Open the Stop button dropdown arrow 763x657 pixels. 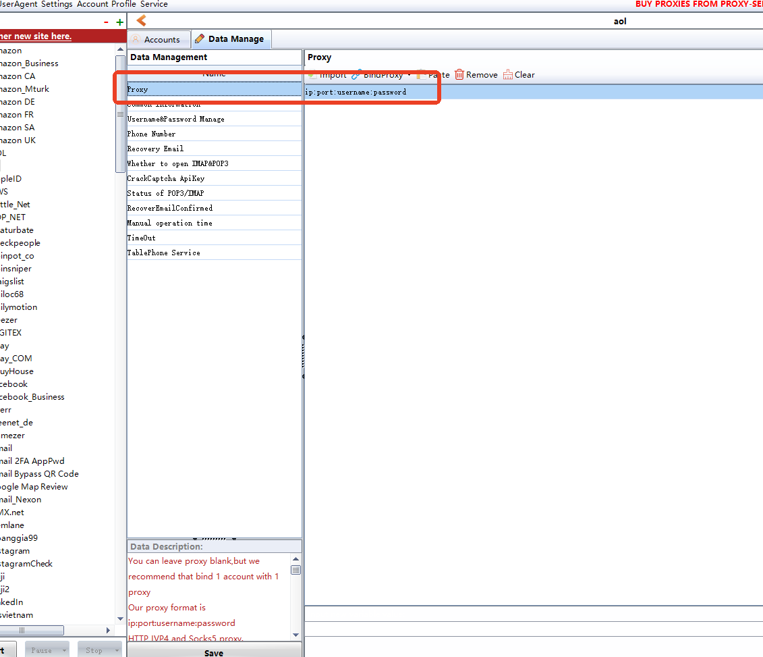(x=117, y=650)
